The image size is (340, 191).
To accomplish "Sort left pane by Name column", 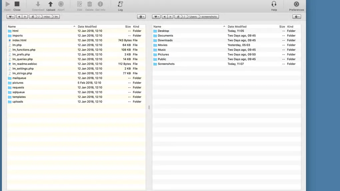I will click(42, 27).
